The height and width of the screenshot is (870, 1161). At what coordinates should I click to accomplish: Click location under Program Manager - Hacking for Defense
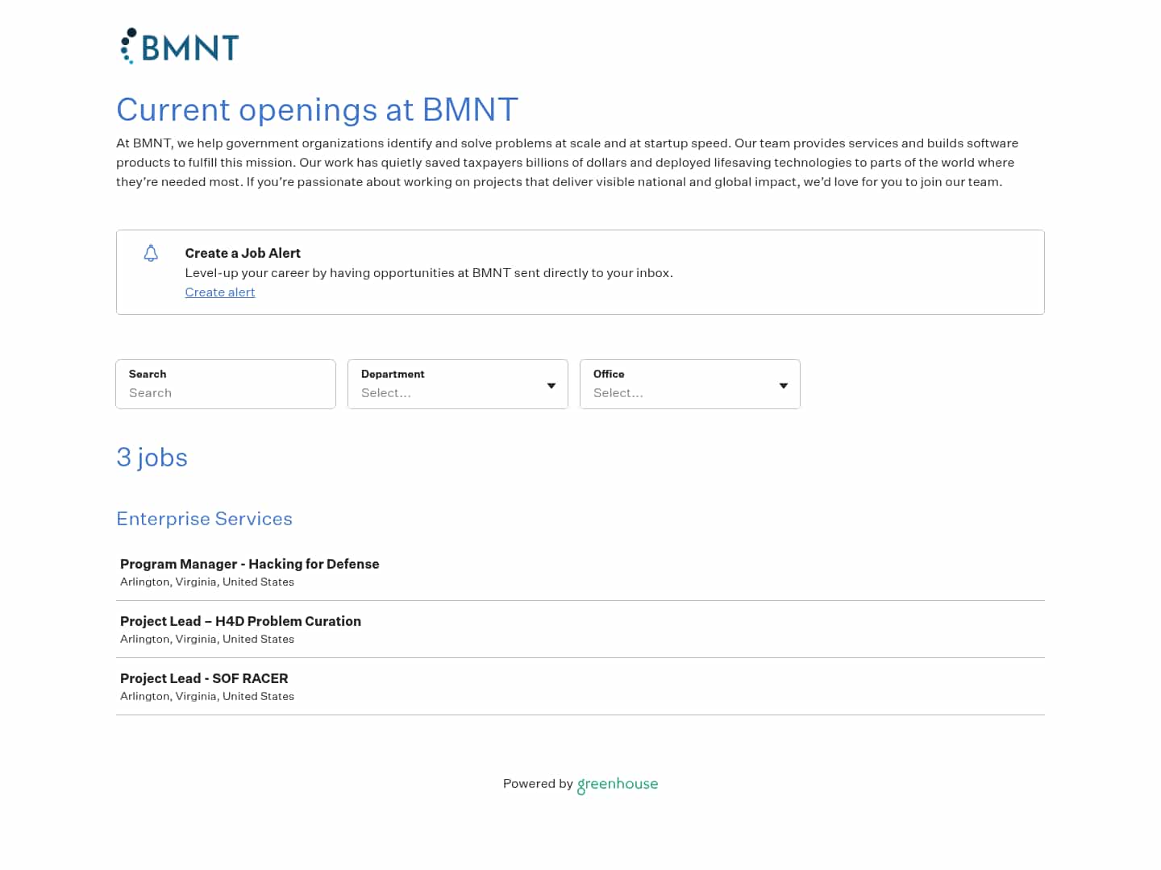click(x=207, y=582)
